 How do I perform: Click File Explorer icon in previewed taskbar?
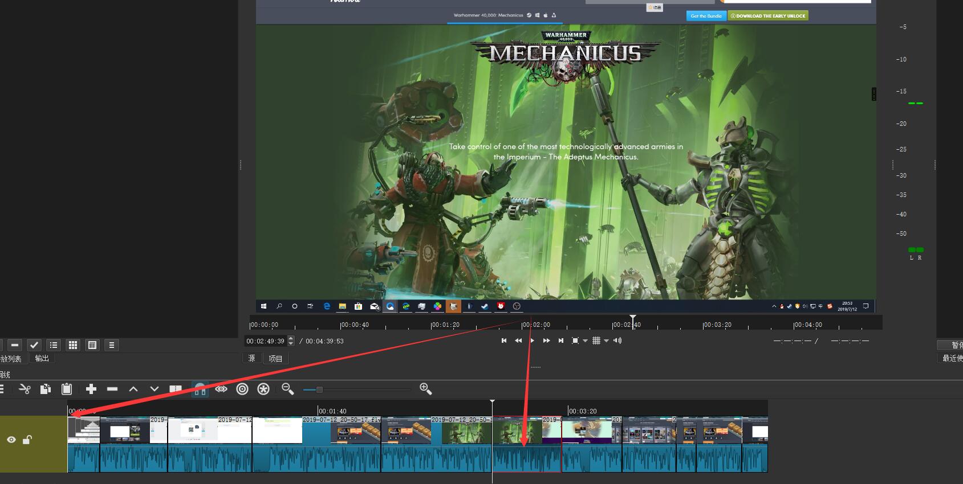click(x=342, y=306)
